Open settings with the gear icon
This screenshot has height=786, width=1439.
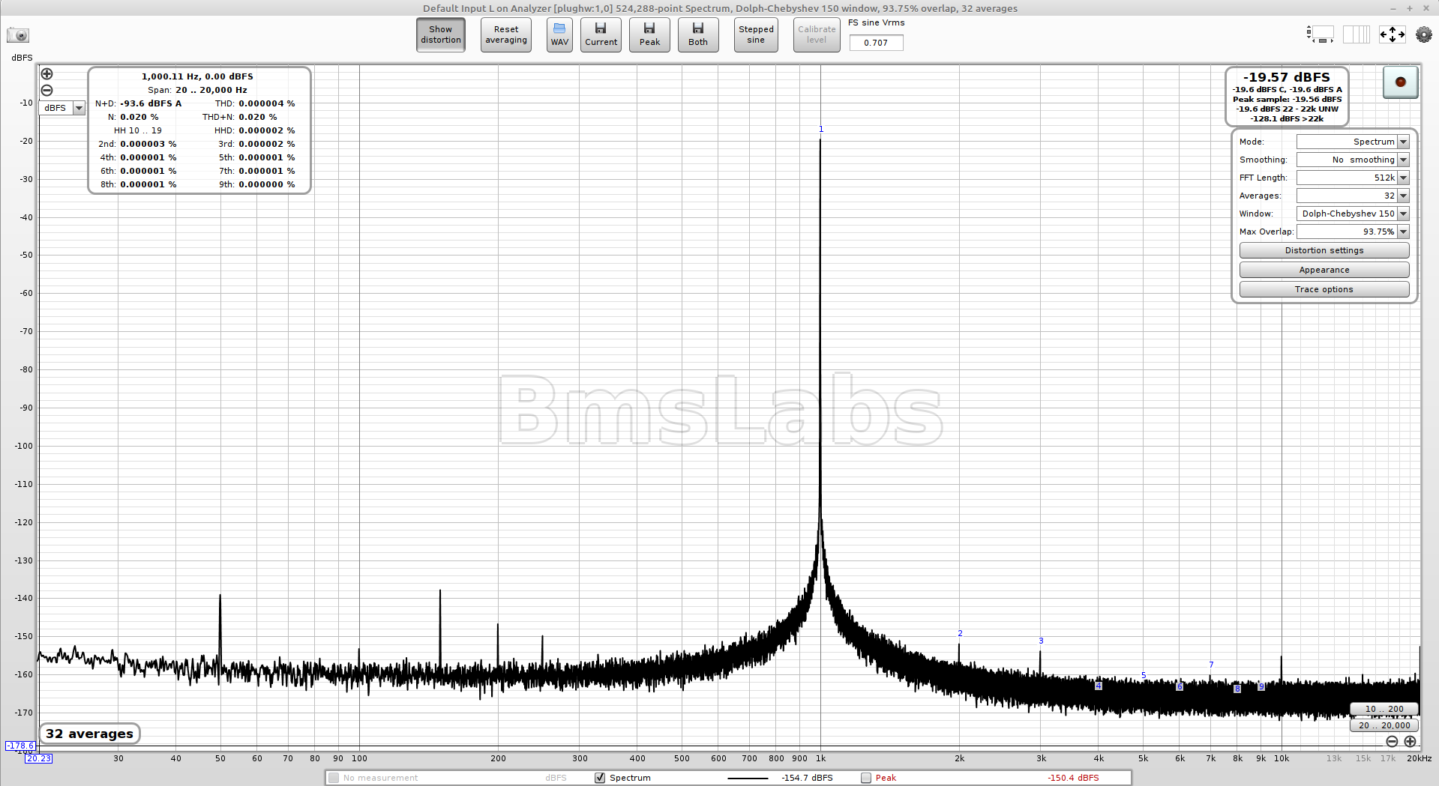1423,34
